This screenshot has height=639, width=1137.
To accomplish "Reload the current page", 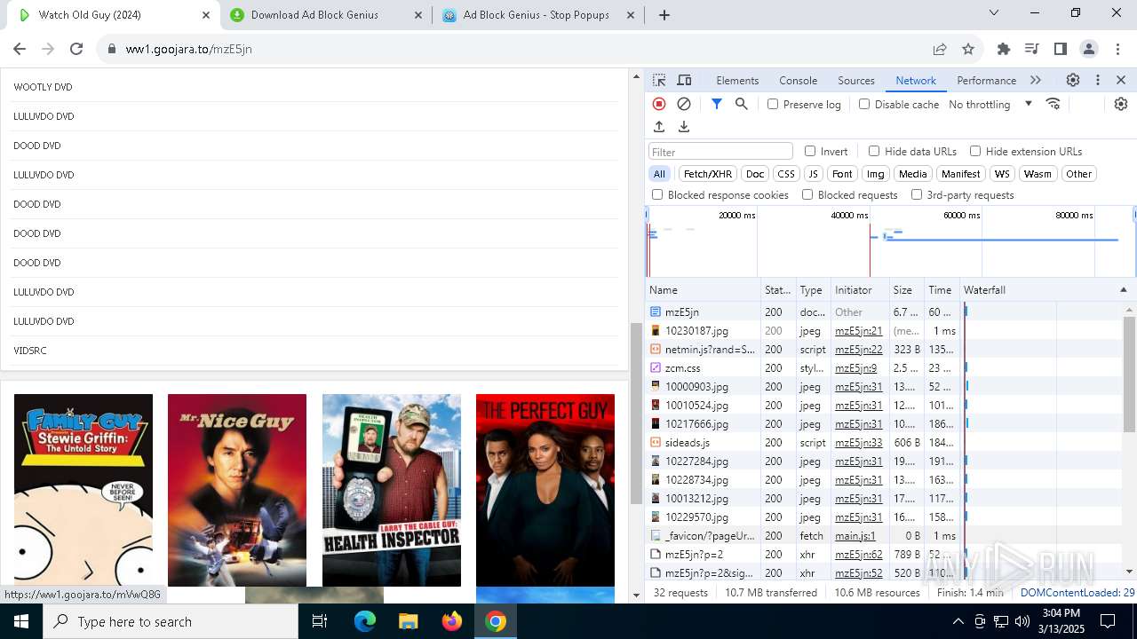I will [x=76, y=49].
